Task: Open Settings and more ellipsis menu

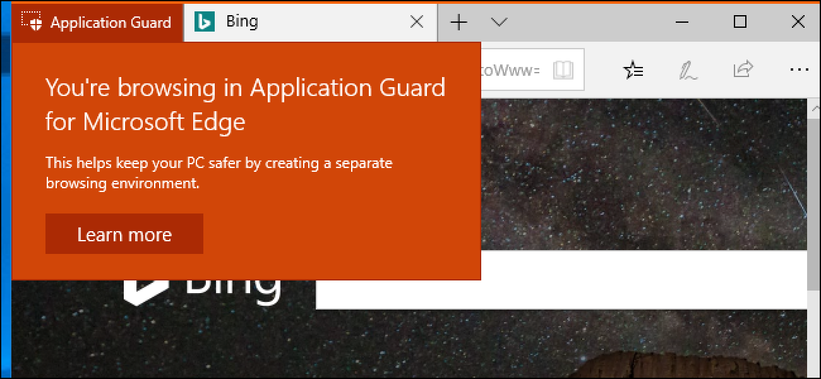Action: (x=799, y=70)
